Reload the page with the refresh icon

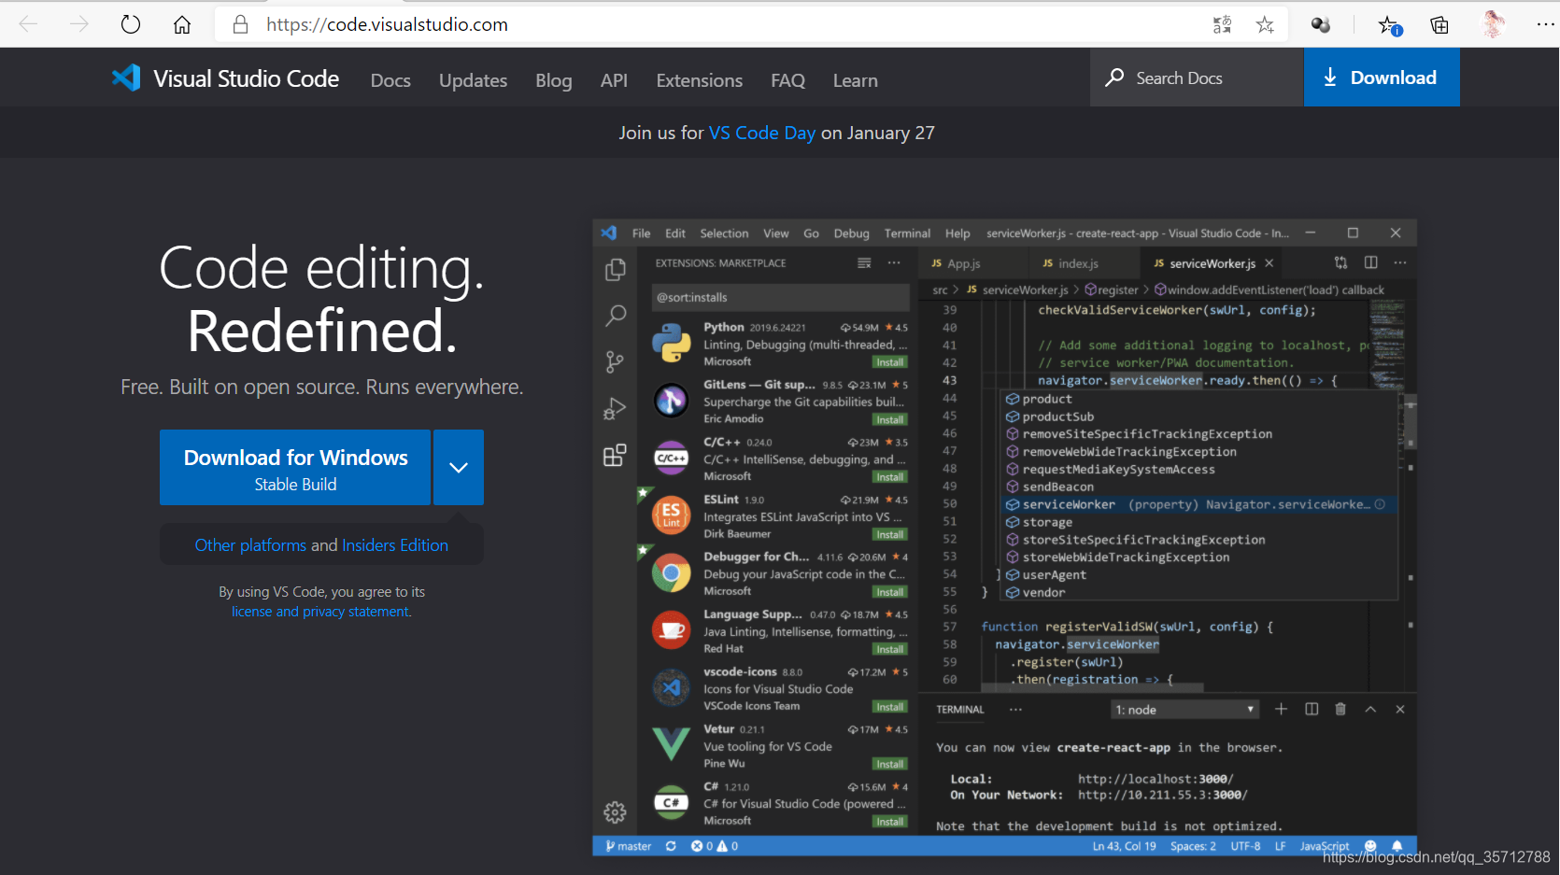131,24
